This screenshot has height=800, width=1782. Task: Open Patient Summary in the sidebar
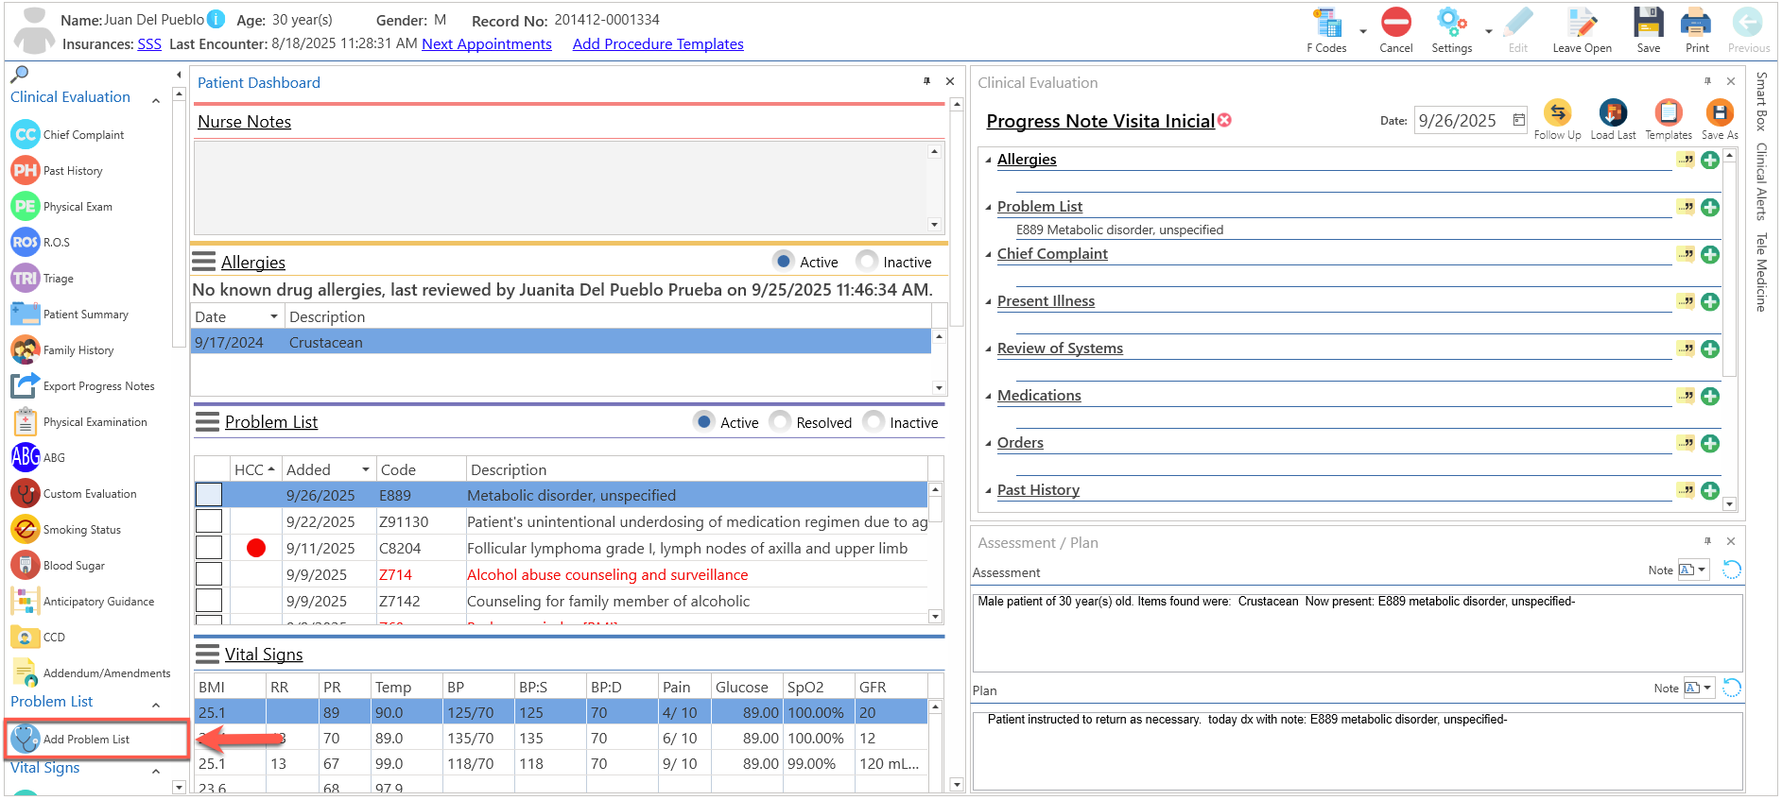(70, 315)
